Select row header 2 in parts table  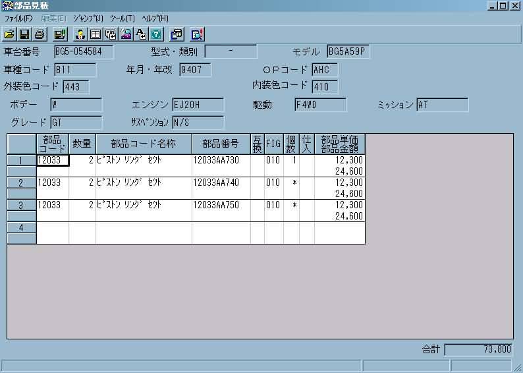coord(21,183)
